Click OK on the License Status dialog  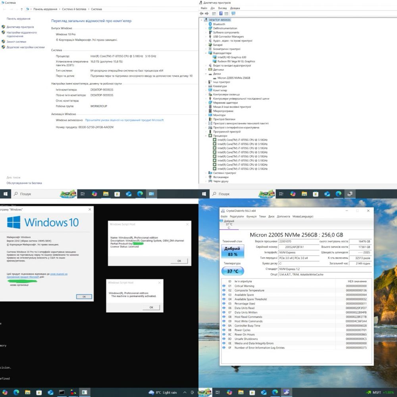click(179, 261)
